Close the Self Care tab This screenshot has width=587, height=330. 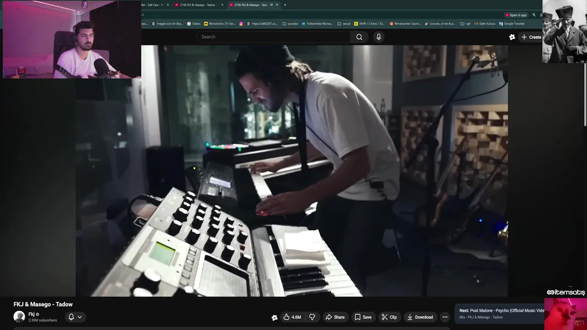pyautogui.click(x=168, y=5)
